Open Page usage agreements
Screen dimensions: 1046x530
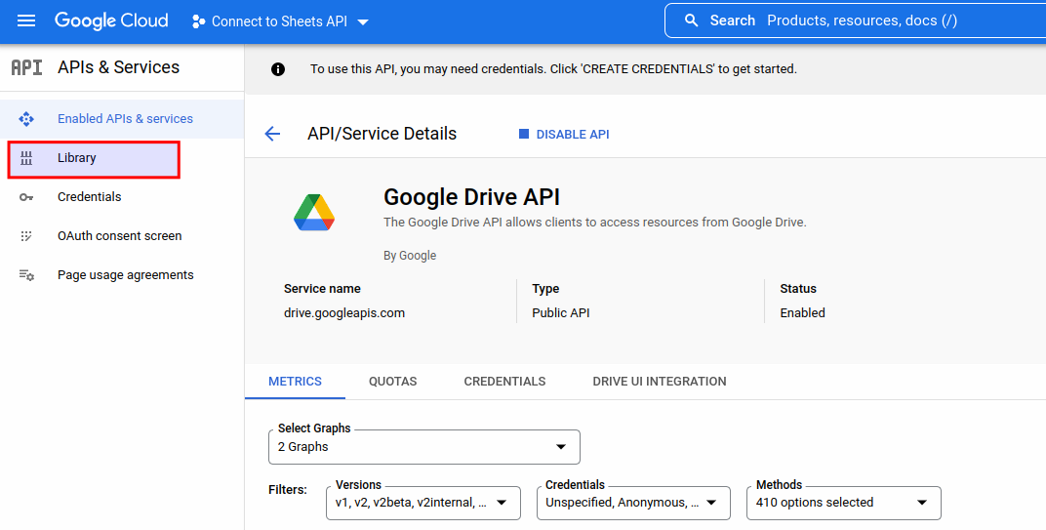click(122, 275)
